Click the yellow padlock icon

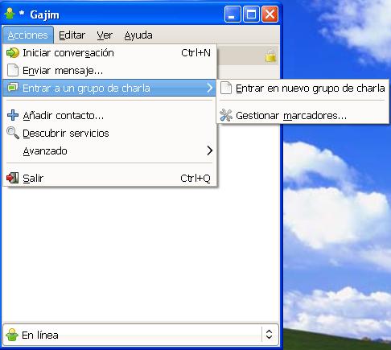(x=270, y=56)
